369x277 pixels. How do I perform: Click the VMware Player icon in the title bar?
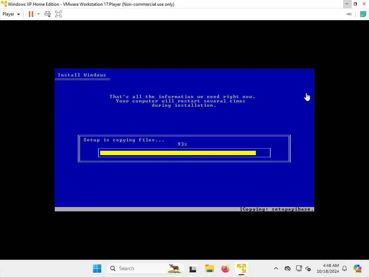(4, 4)
